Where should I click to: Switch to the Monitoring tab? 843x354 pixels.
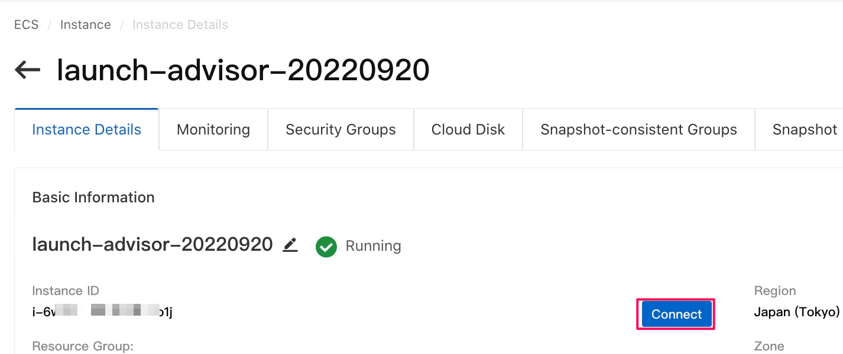point(213,129)
